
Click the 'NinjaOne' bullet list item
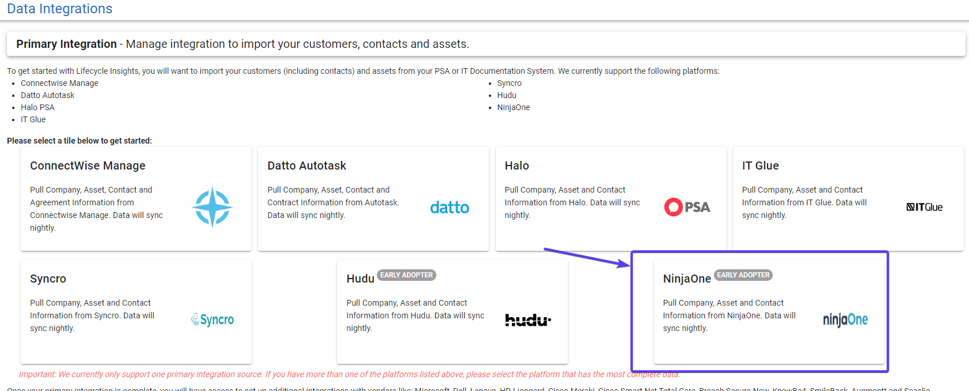[x=513, y=107]
